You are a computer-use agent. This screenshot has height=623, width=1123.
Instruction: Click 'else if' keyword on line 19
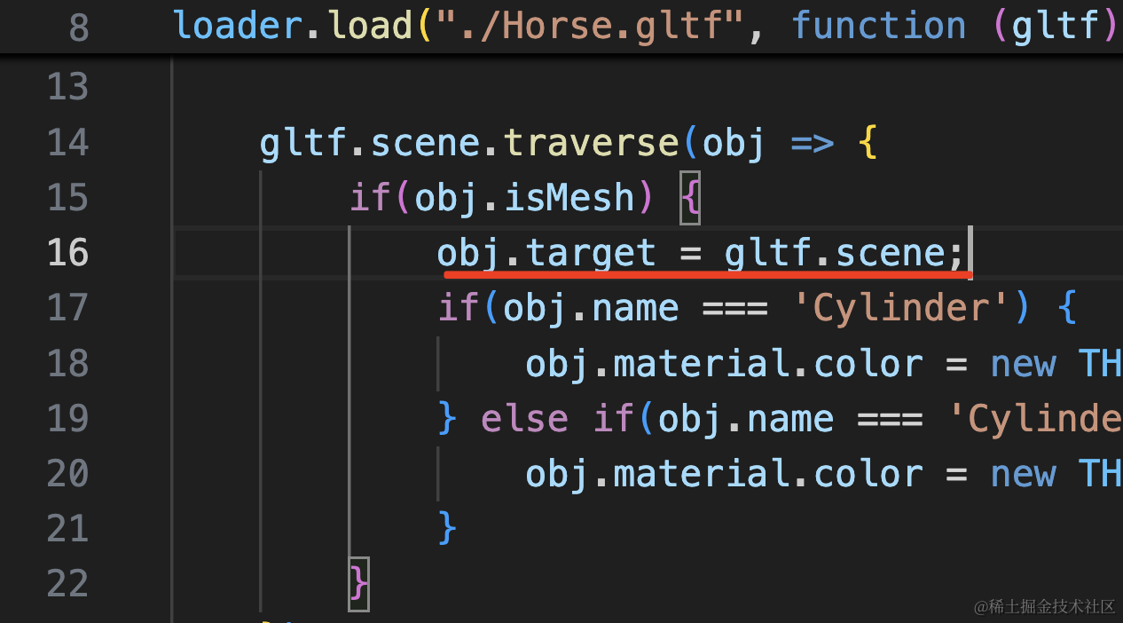[x=558, y=419]
